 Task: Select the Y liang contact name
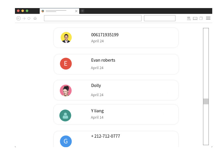pos(97,111)
